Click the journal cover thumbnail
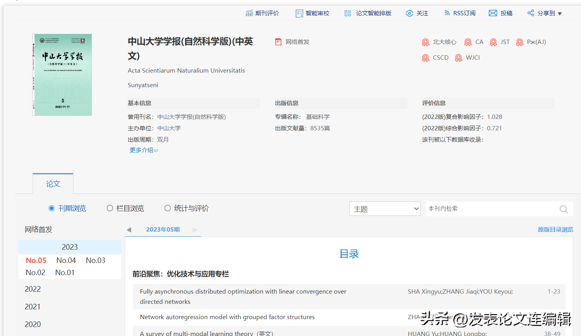 (62, 75)
